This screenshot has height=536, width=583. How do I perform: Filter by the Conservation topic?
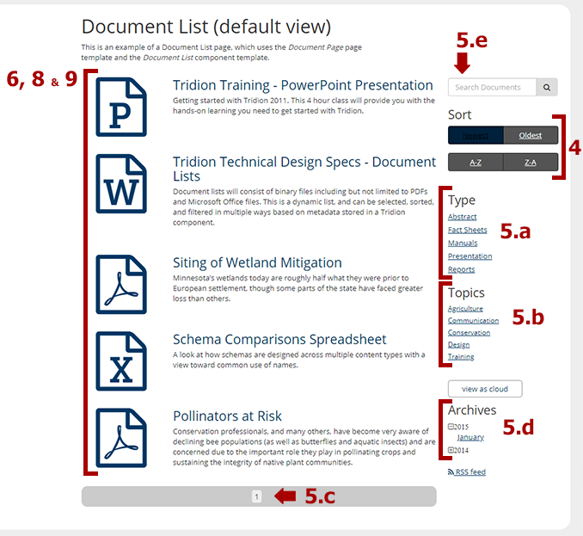[x=469, y=332]
